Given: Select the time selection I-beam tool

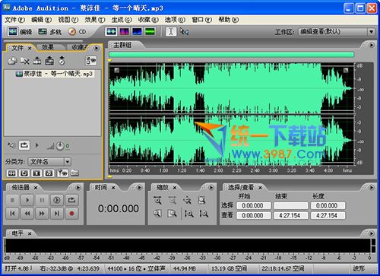Looking at the screenshot, I should [x=171, y=31].
